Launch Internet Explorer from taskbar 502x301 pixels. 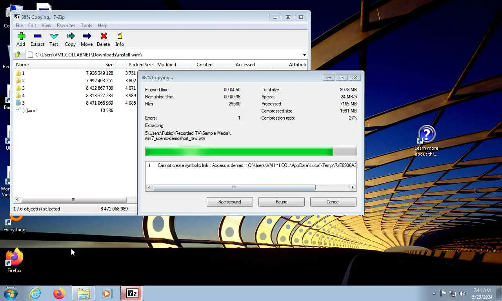(x=35, y=293)
